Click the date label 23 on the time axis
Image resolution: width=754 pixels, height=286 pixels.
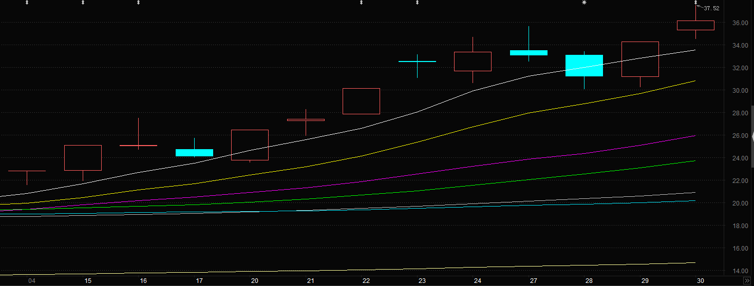[x=422, y=281]
